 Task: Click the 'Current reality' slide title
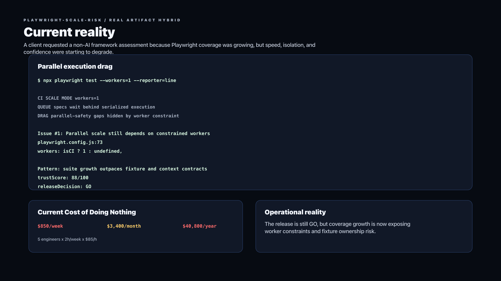click(x=69, y=32)
